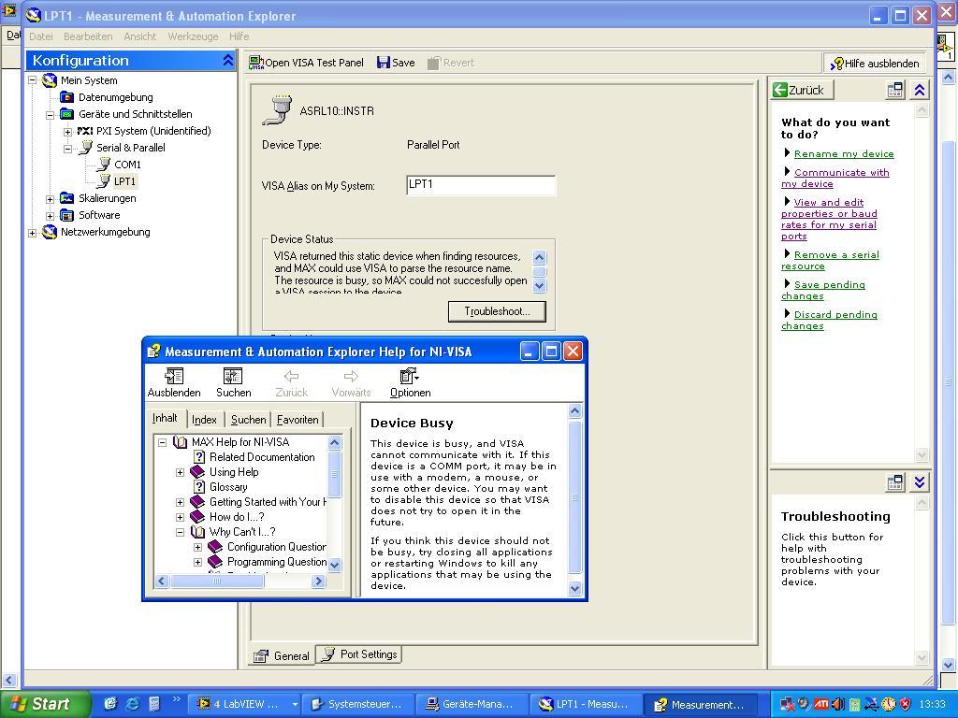Collapse Geräte und Schnittstellen node
Viewport: 958px width, 718px height.
(51, 114)
